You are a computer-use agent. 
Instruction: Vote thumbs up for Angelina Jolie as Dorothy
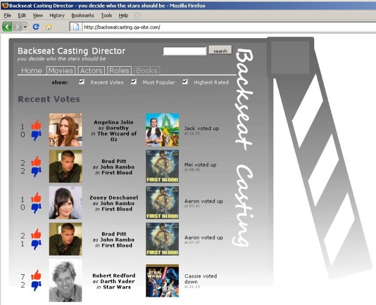pyautogui.click(x=36, y=125)
